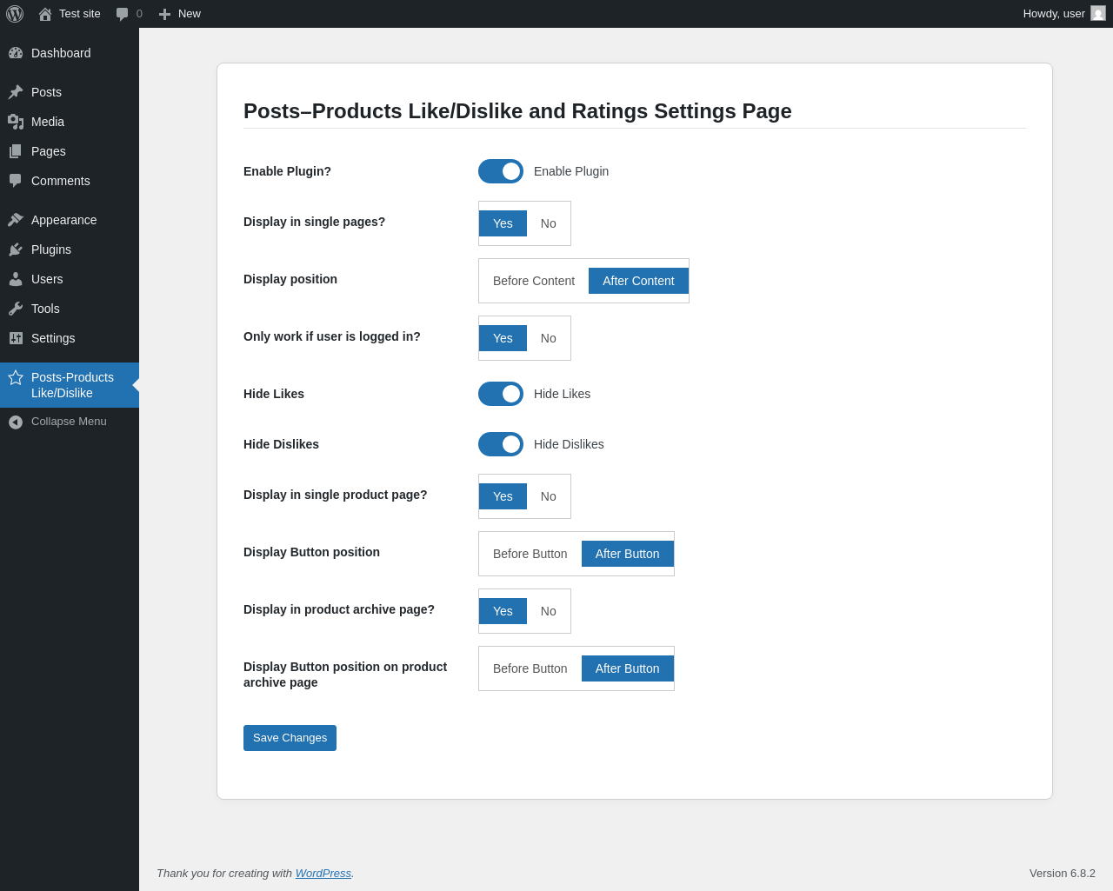Screen dimensions: 1113x891
Task: Click the comments bubble icon in admin bar
Action: (x=123, y=14)
